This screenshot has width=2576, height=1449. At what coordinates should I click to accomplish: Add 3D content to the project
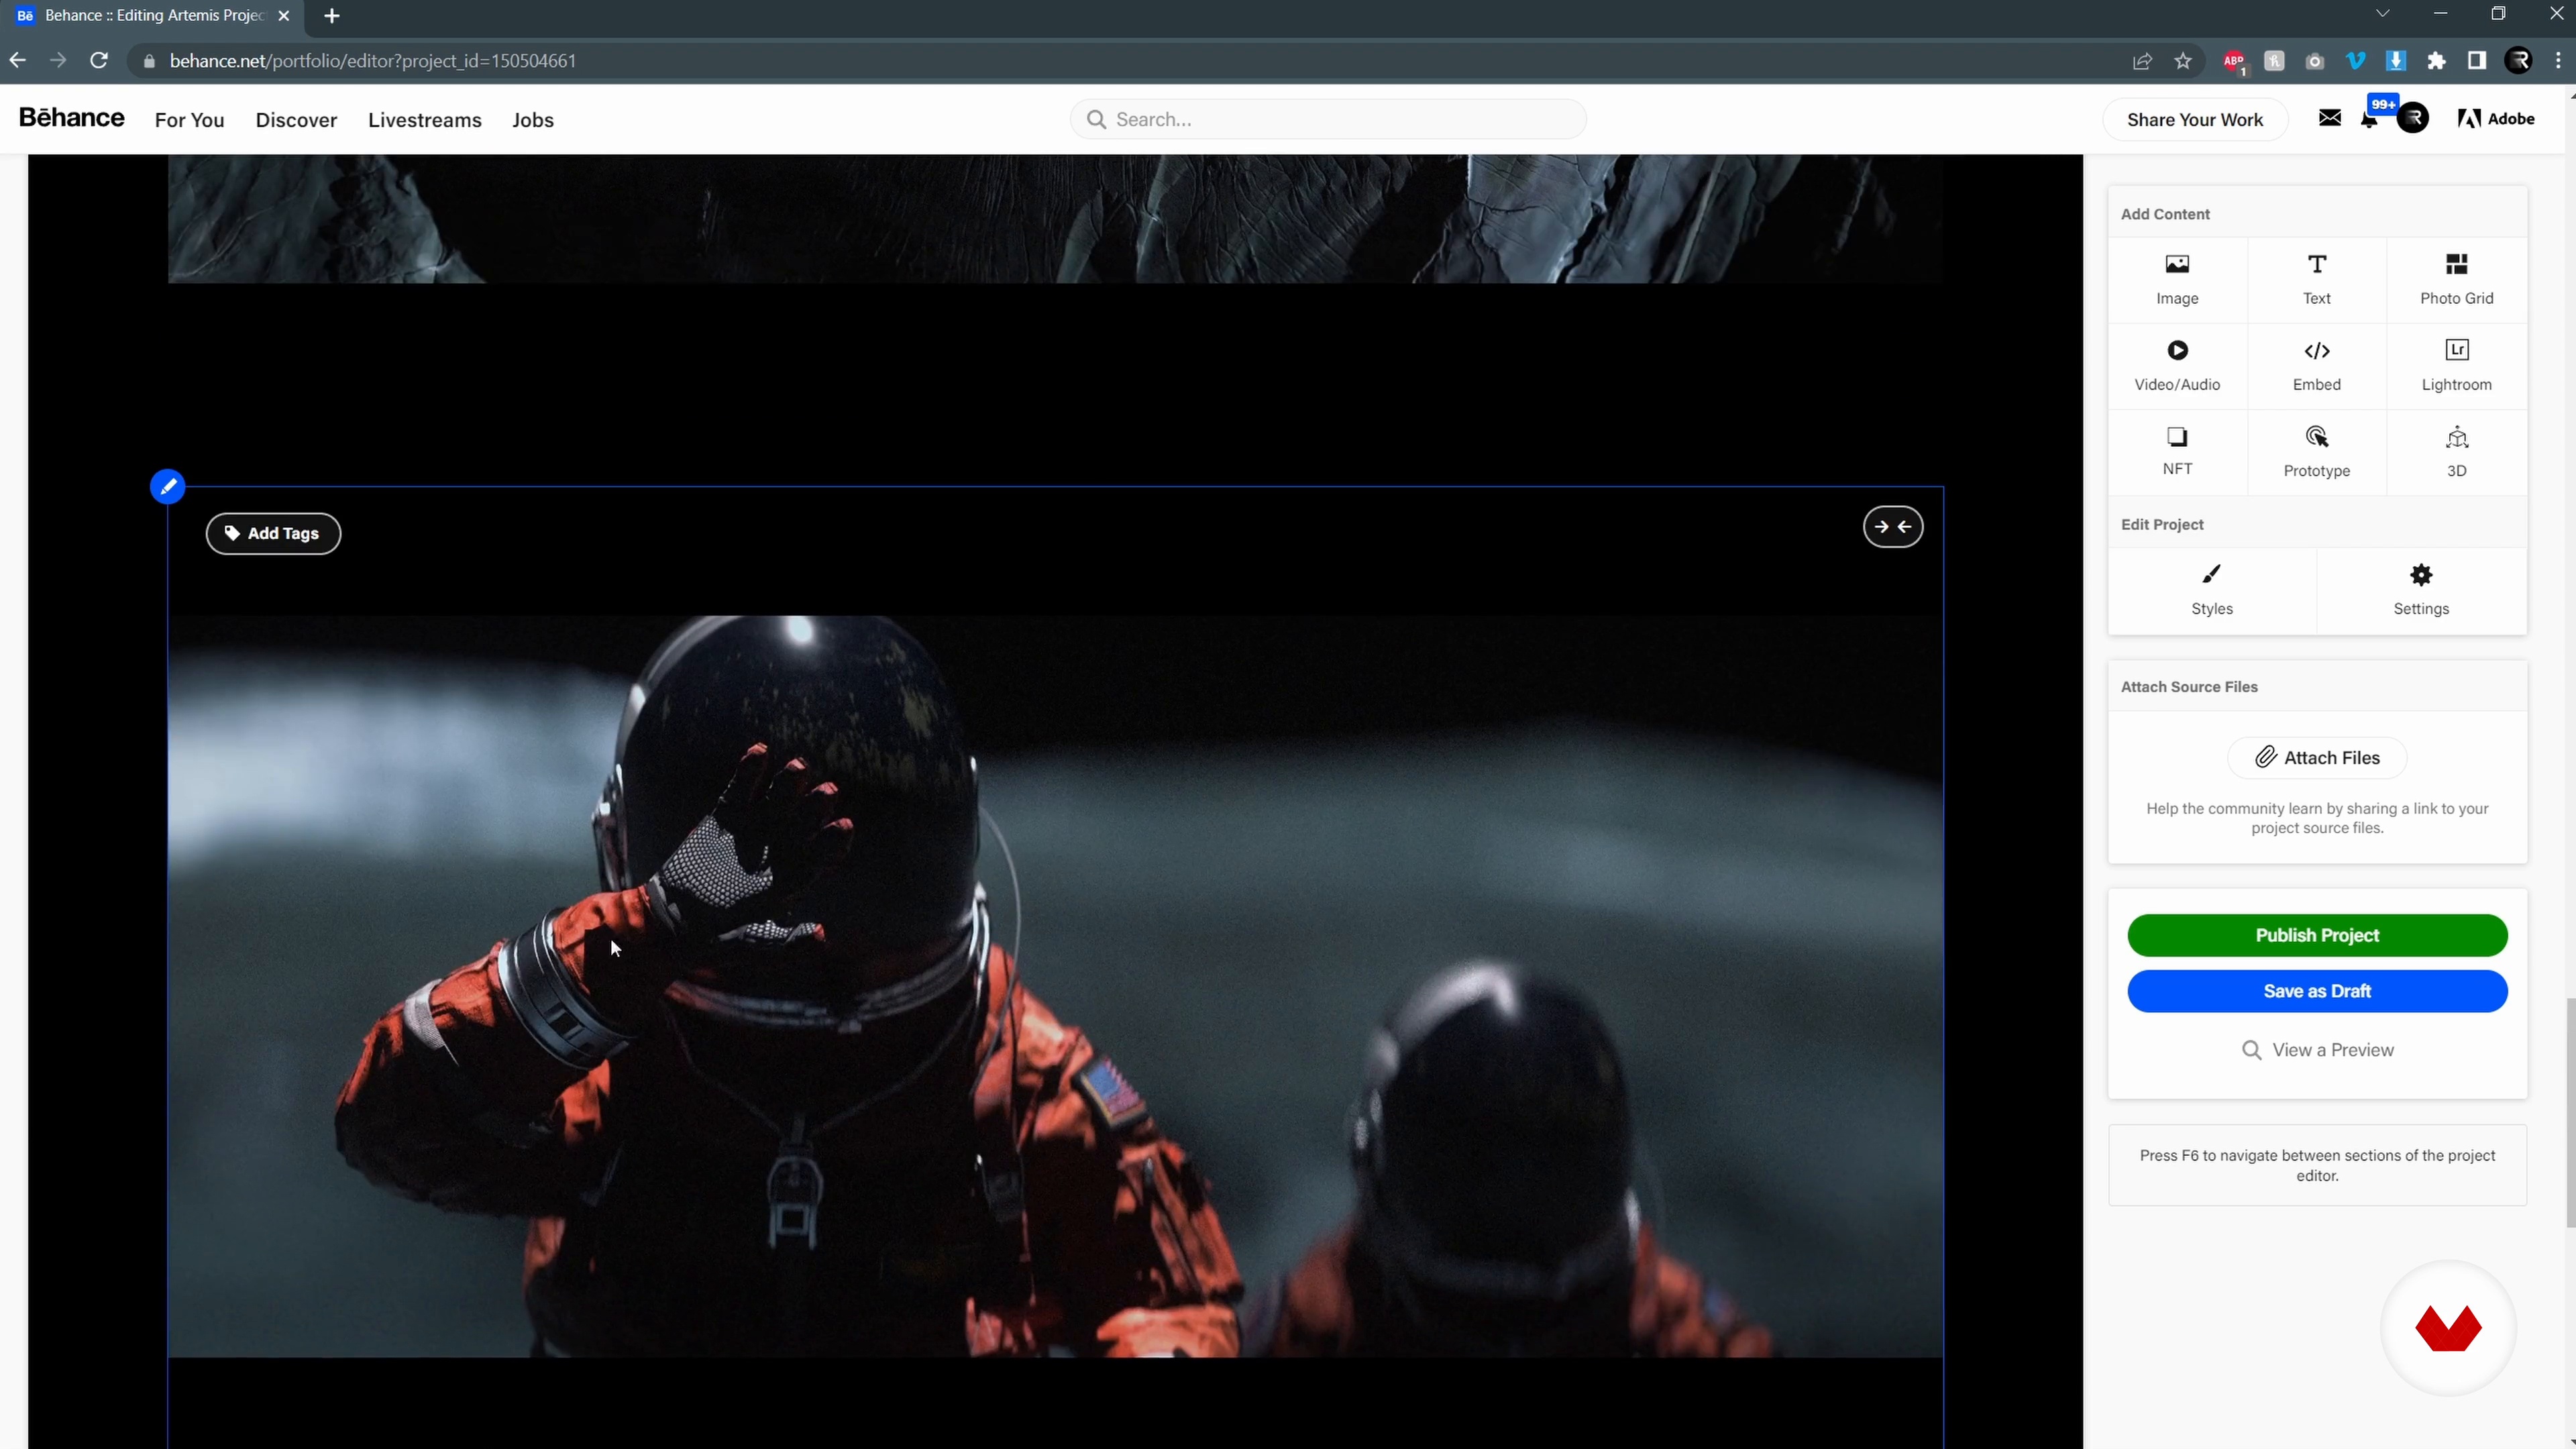coord(2456,451)
